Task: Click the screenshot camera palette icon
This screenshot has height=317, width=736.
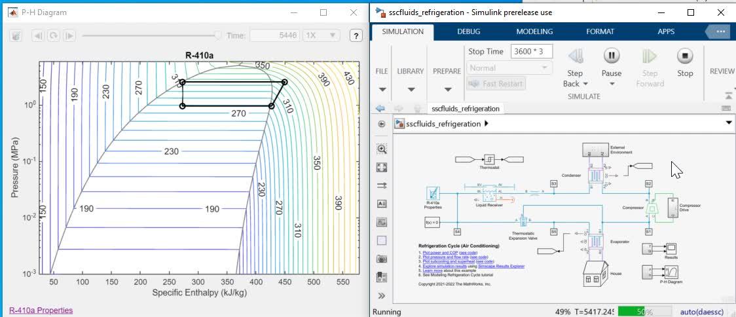Action: point(382,259)
